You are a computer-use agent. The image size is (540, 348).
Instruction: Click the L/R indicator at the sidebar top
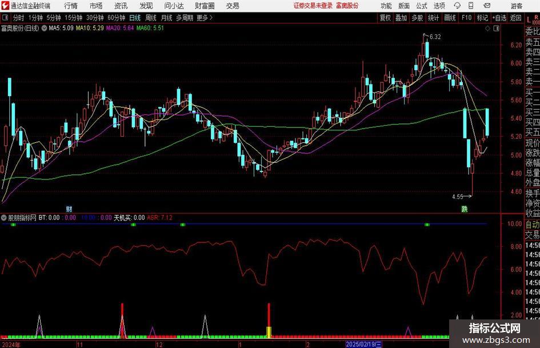tap(533, 19)
